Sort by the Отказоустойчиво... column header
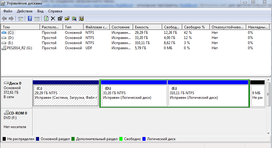The height and width of the screenshot is (148, 272). 228,27
